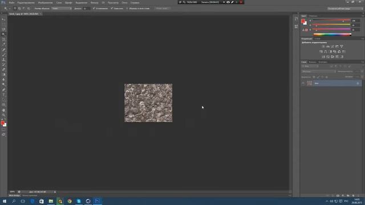Click the Уточн. край button
This screenshot has height=205, width=365.
(x=162, y=9)
